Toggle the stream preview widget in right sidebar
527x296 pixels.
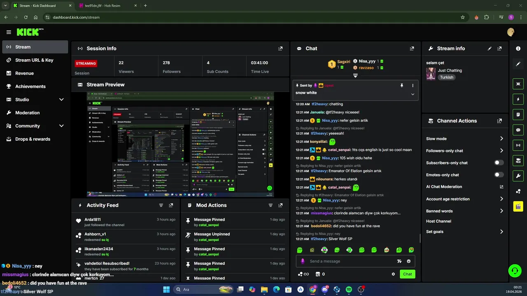click(518, 84)
